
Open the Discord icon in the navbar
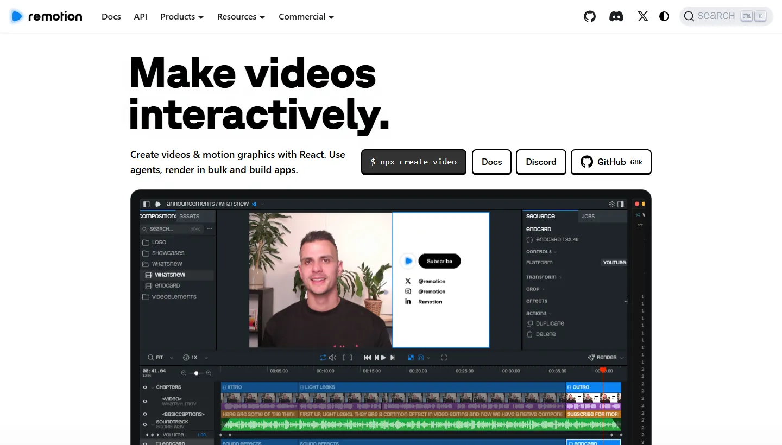coord(616,16)
